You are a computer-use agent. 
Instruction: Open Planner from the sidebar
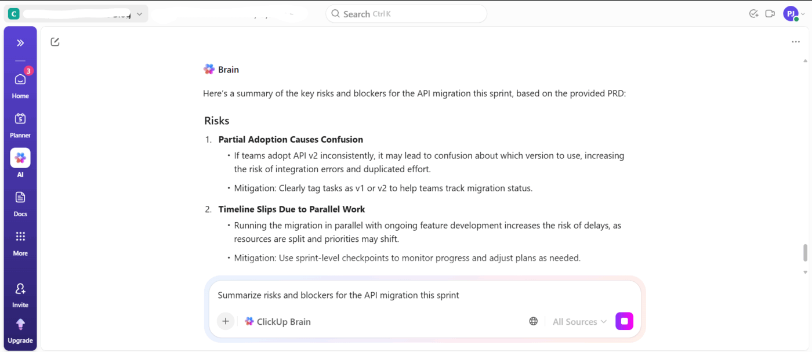tap(20, 119)
